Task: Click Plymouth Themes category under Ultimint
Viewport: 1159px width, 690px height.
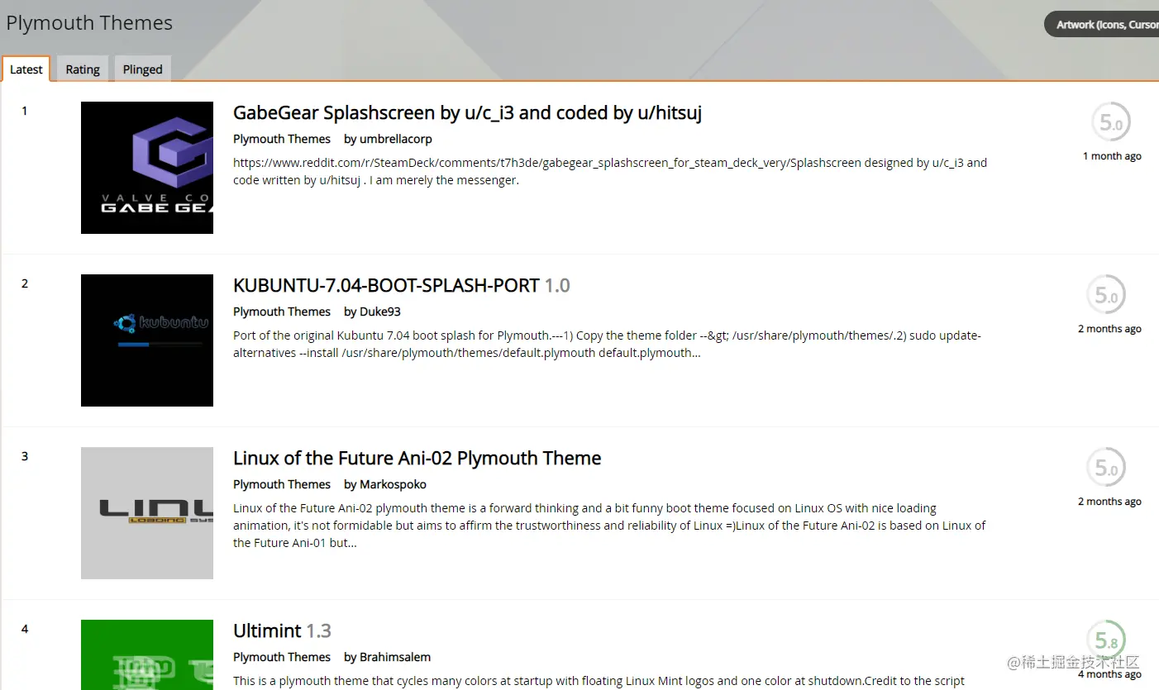Action: 282,657
